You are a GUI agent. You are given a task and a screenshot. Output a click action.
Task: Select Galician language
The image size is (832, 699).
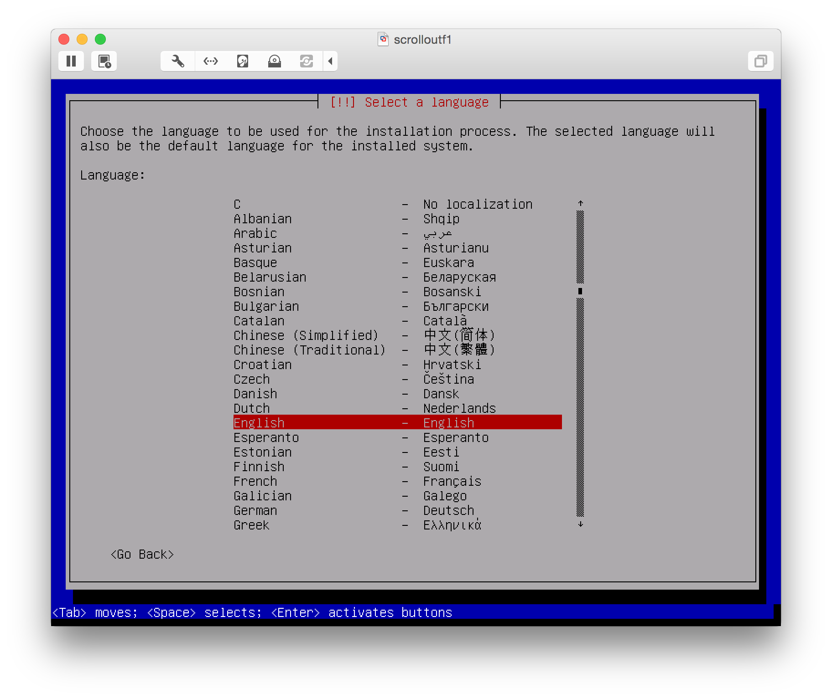tap(397, 496)
